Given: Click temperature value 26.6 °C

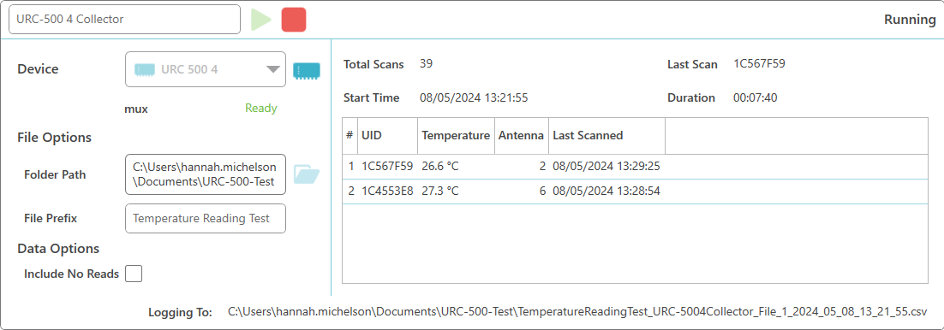Looking at the screenshot, I should coord(440,167).
